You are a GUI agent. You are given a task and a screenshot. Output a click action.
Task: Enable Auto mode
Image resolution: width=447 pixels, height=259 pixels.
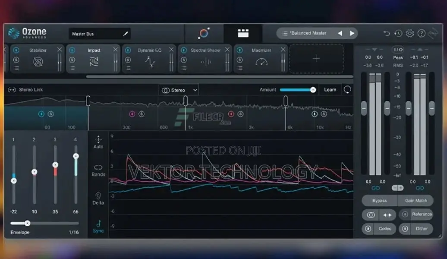pos(98,142)
